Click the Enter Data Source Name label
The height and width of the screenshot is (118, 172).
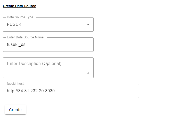(25, 37)
